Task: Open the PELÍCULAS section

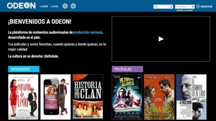Action: tap(127, 69)
